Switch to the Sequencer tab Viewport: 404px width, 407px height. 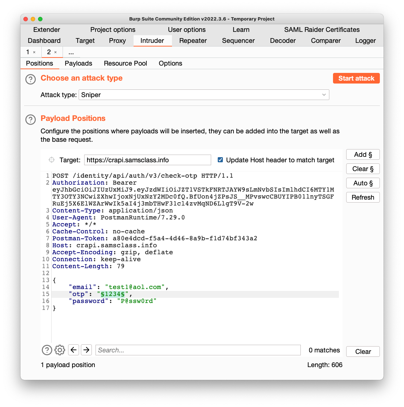tap(238, 41)
